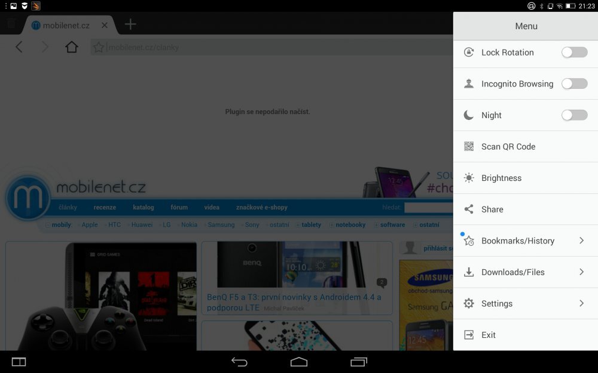Select the recenze menu item on the site
The image size is (598, 373).
coord(105,207)
